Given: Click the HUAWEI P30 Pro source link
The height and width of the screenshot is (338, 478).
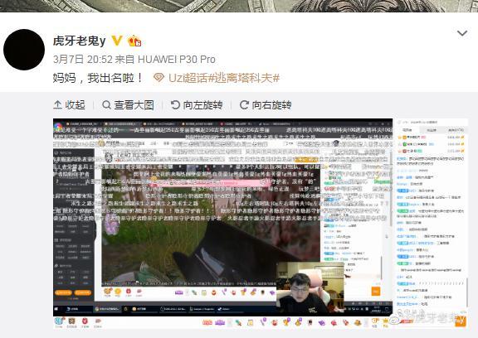Looking at the screenshot, I should (x=177, y=59).
